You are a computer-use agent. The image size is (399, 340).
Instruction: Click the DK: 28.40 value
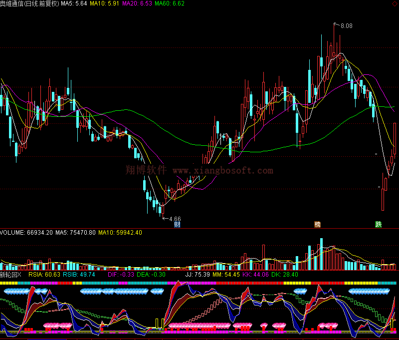click(285, 275)
